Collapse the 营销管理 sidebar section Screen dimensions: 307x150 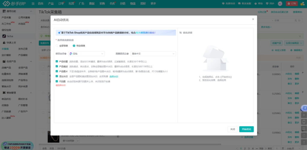31,93
